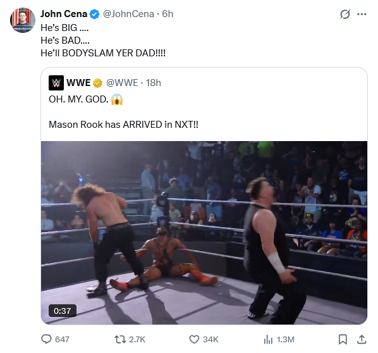
Task: Click the share upload arrow icon
Action: click(362, 339)
